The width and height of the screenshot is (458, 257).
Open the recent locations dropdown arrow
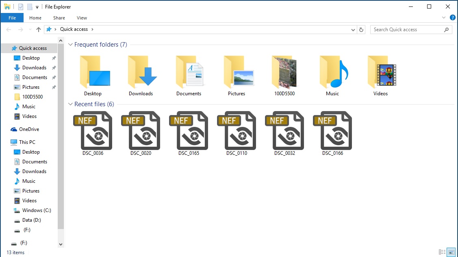(30, 30)
